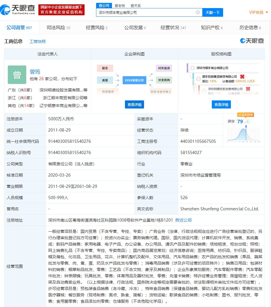Open the 经营状况 147 tab
The width and height of the screenshot is (271, 307).
pos(173,28)
